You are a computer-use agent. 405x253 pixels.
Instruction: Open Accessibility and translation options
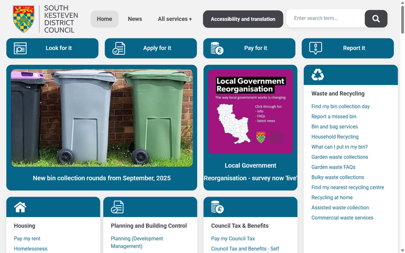[x=243, y=19]
